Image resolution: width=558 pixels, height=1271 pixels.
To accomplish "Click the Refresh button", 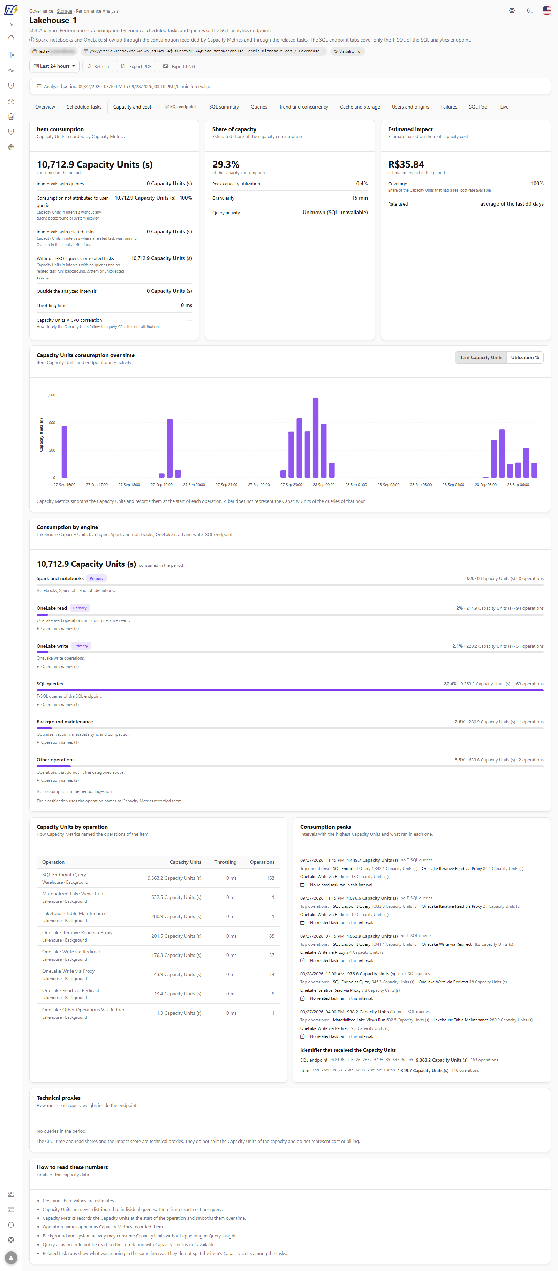I will [x=98, y=66].
